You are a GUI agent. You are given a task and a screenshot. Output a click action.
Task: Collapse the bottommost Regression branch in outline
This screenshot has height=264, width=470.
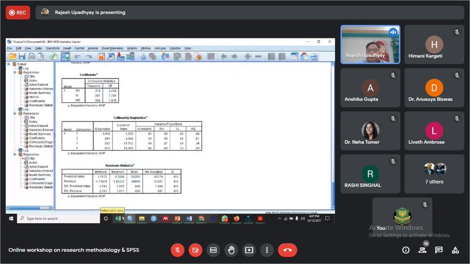15,154
